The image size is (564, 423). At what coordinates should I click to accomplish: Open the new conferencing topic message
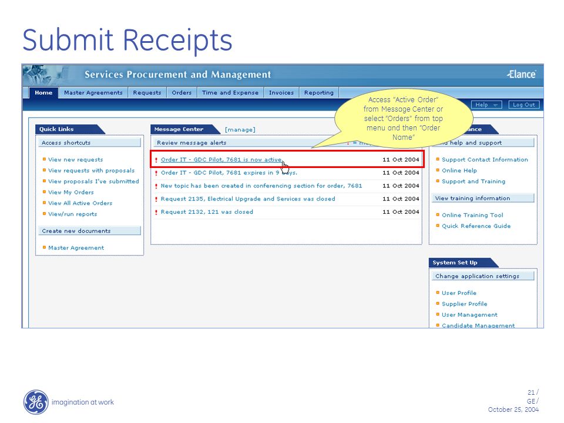(261, 186)
